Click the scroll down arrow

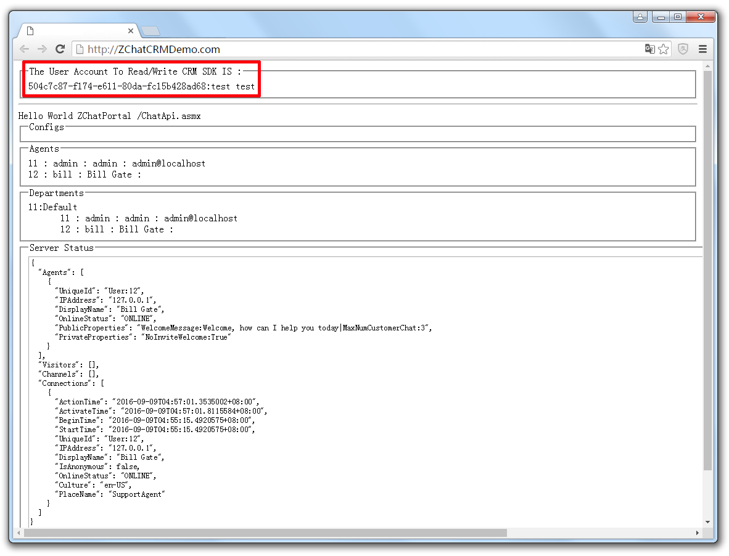(x=707, y=522)
